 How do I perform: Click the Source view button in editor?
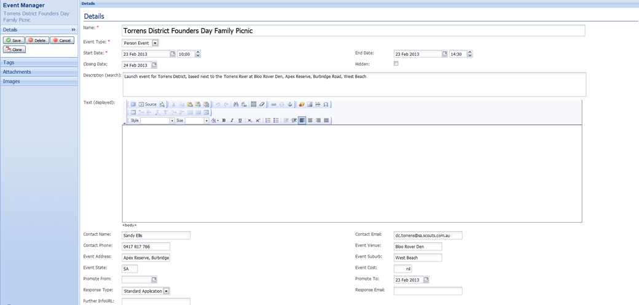pyautogui.click(x=147, y=104)
